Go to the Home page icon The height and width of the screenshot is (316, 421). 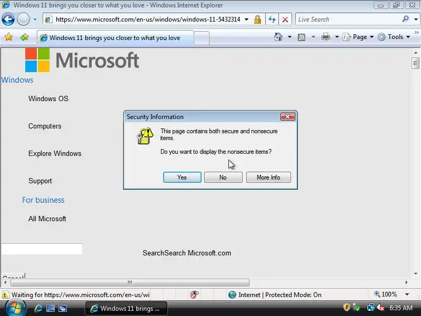(x=278, y=37)
